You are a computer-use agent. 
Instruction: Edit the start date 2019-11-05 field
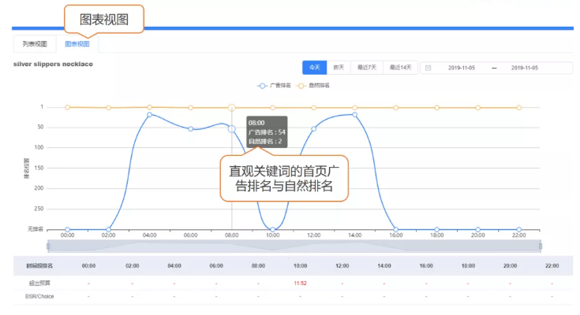coord(462,68)
